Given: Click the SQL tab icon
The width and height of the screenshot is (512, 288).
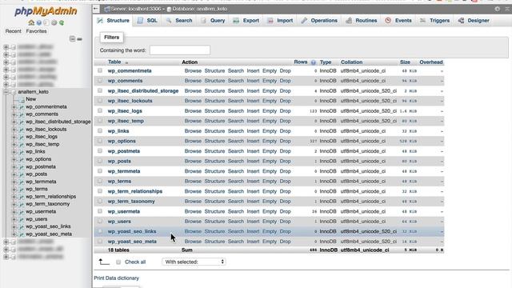Looking at the screenshot, I should [x=140, y=21].
